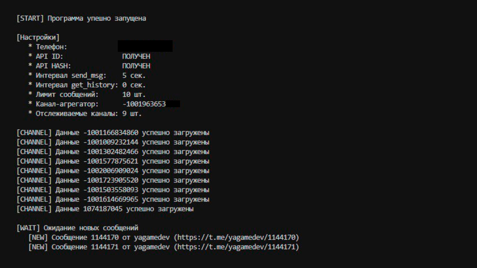Click the redacted Телефон value box
The image size is (477, 268).
(145, 46)
